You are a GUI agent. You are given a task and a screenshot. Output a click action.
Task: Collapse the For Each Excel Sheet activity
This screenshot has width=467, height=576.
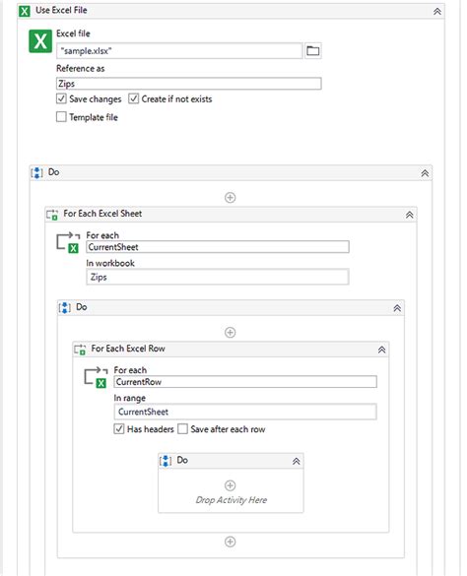[x=409, y=215]
